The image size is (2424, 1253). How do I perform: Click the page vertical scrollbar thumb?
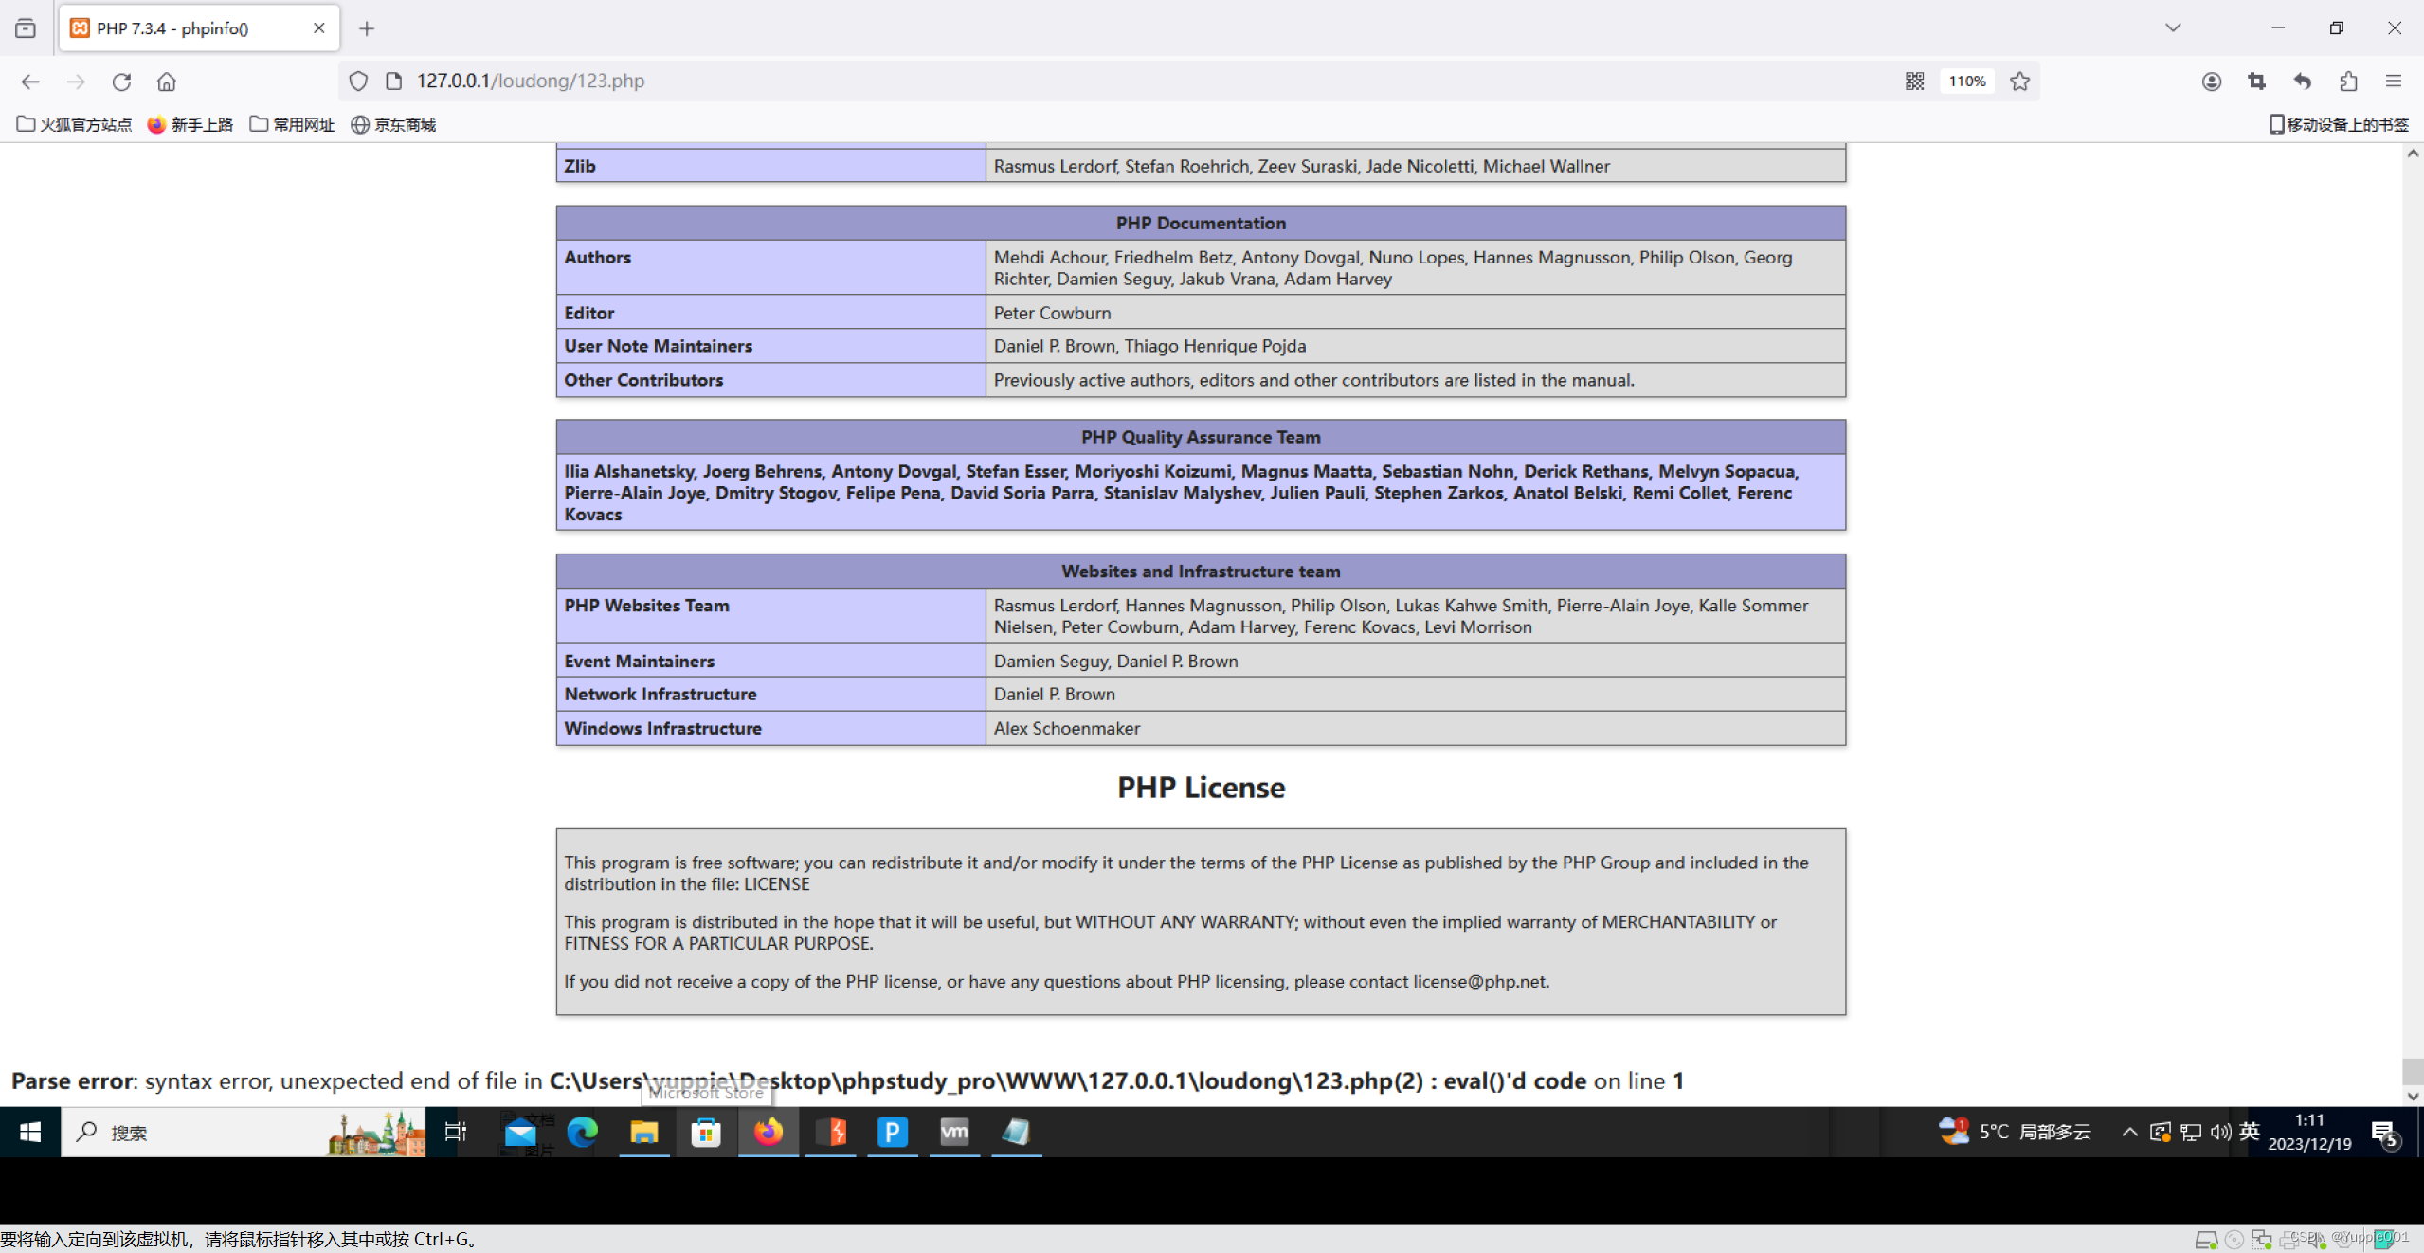point(2413,1071)
